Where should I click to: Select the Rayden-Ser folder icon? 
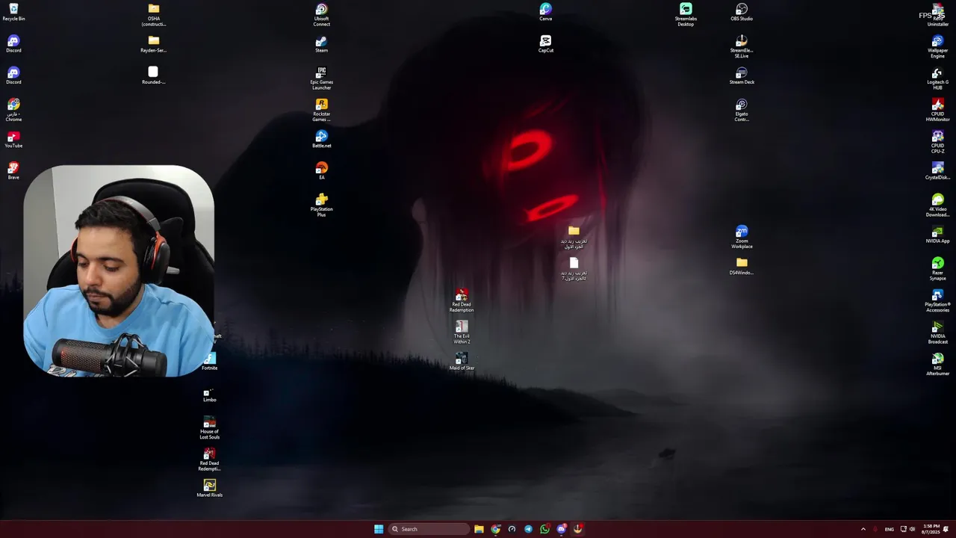point(153,44)
